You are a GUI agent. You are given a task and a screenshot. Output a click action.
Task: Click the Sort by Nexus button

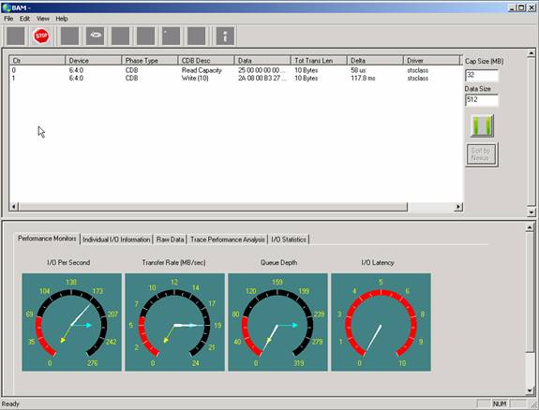click(482, 154)
